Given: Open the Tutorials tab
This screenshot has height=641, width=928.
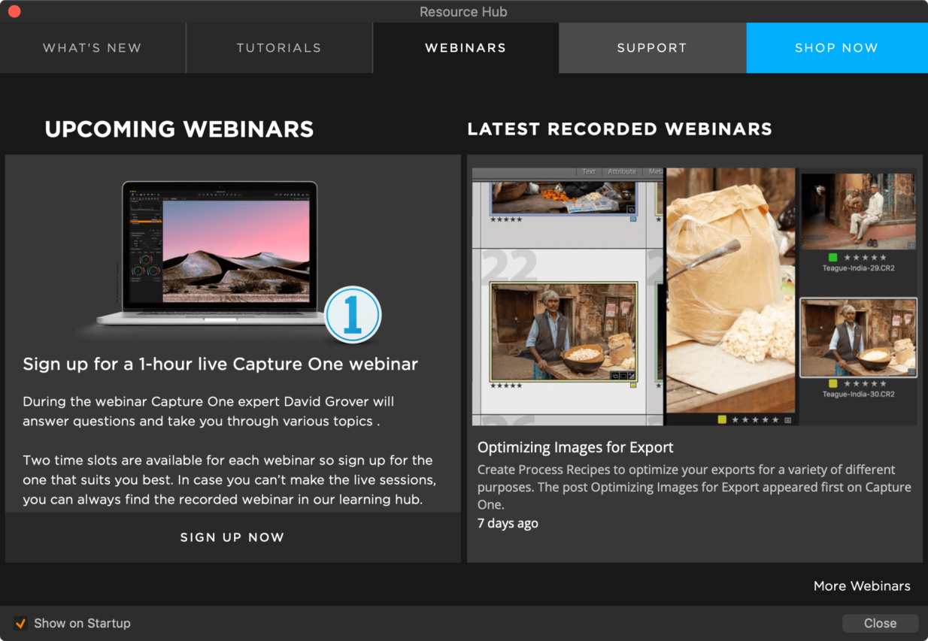Looking at the screenshot, I should click(x=278, y=47).
